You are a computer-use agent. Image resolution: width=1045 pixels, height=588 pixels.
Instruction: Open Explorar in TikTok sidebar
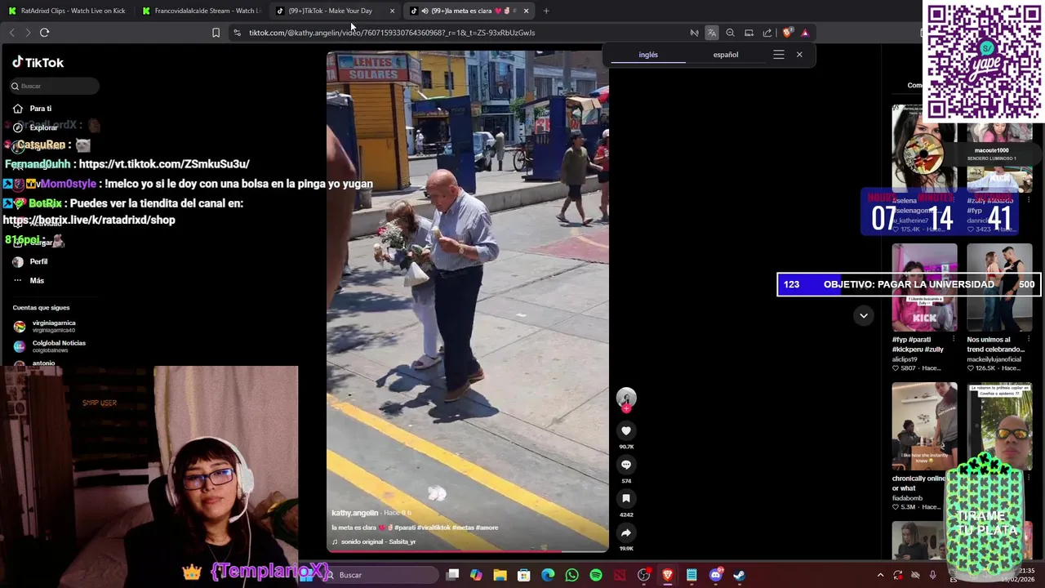tap(43, 127)
